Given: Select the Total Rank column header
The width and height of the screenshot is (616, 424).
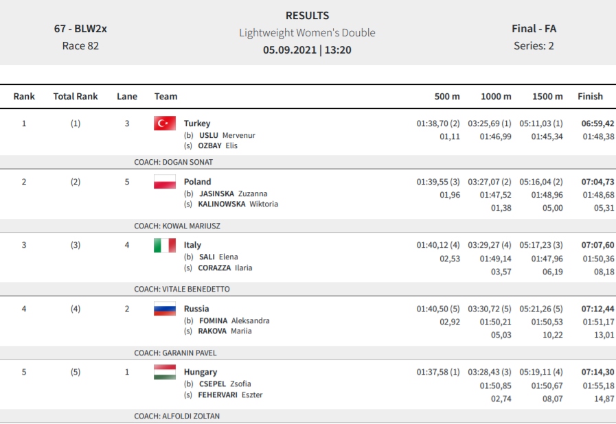Looking at the screenshot, I should click(x=76, y=96).
